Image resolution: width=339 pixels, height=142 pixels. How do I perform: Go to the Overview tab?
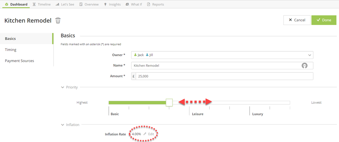click(89, 4)
